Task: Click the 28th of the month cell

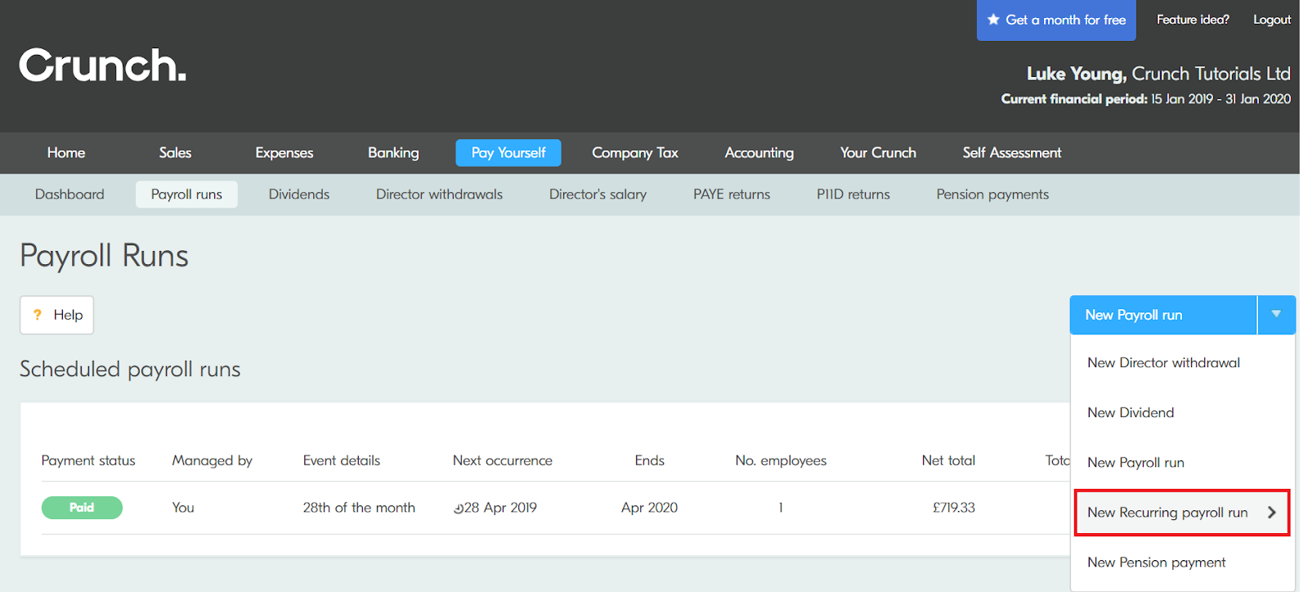Action: tap(359, 508)
